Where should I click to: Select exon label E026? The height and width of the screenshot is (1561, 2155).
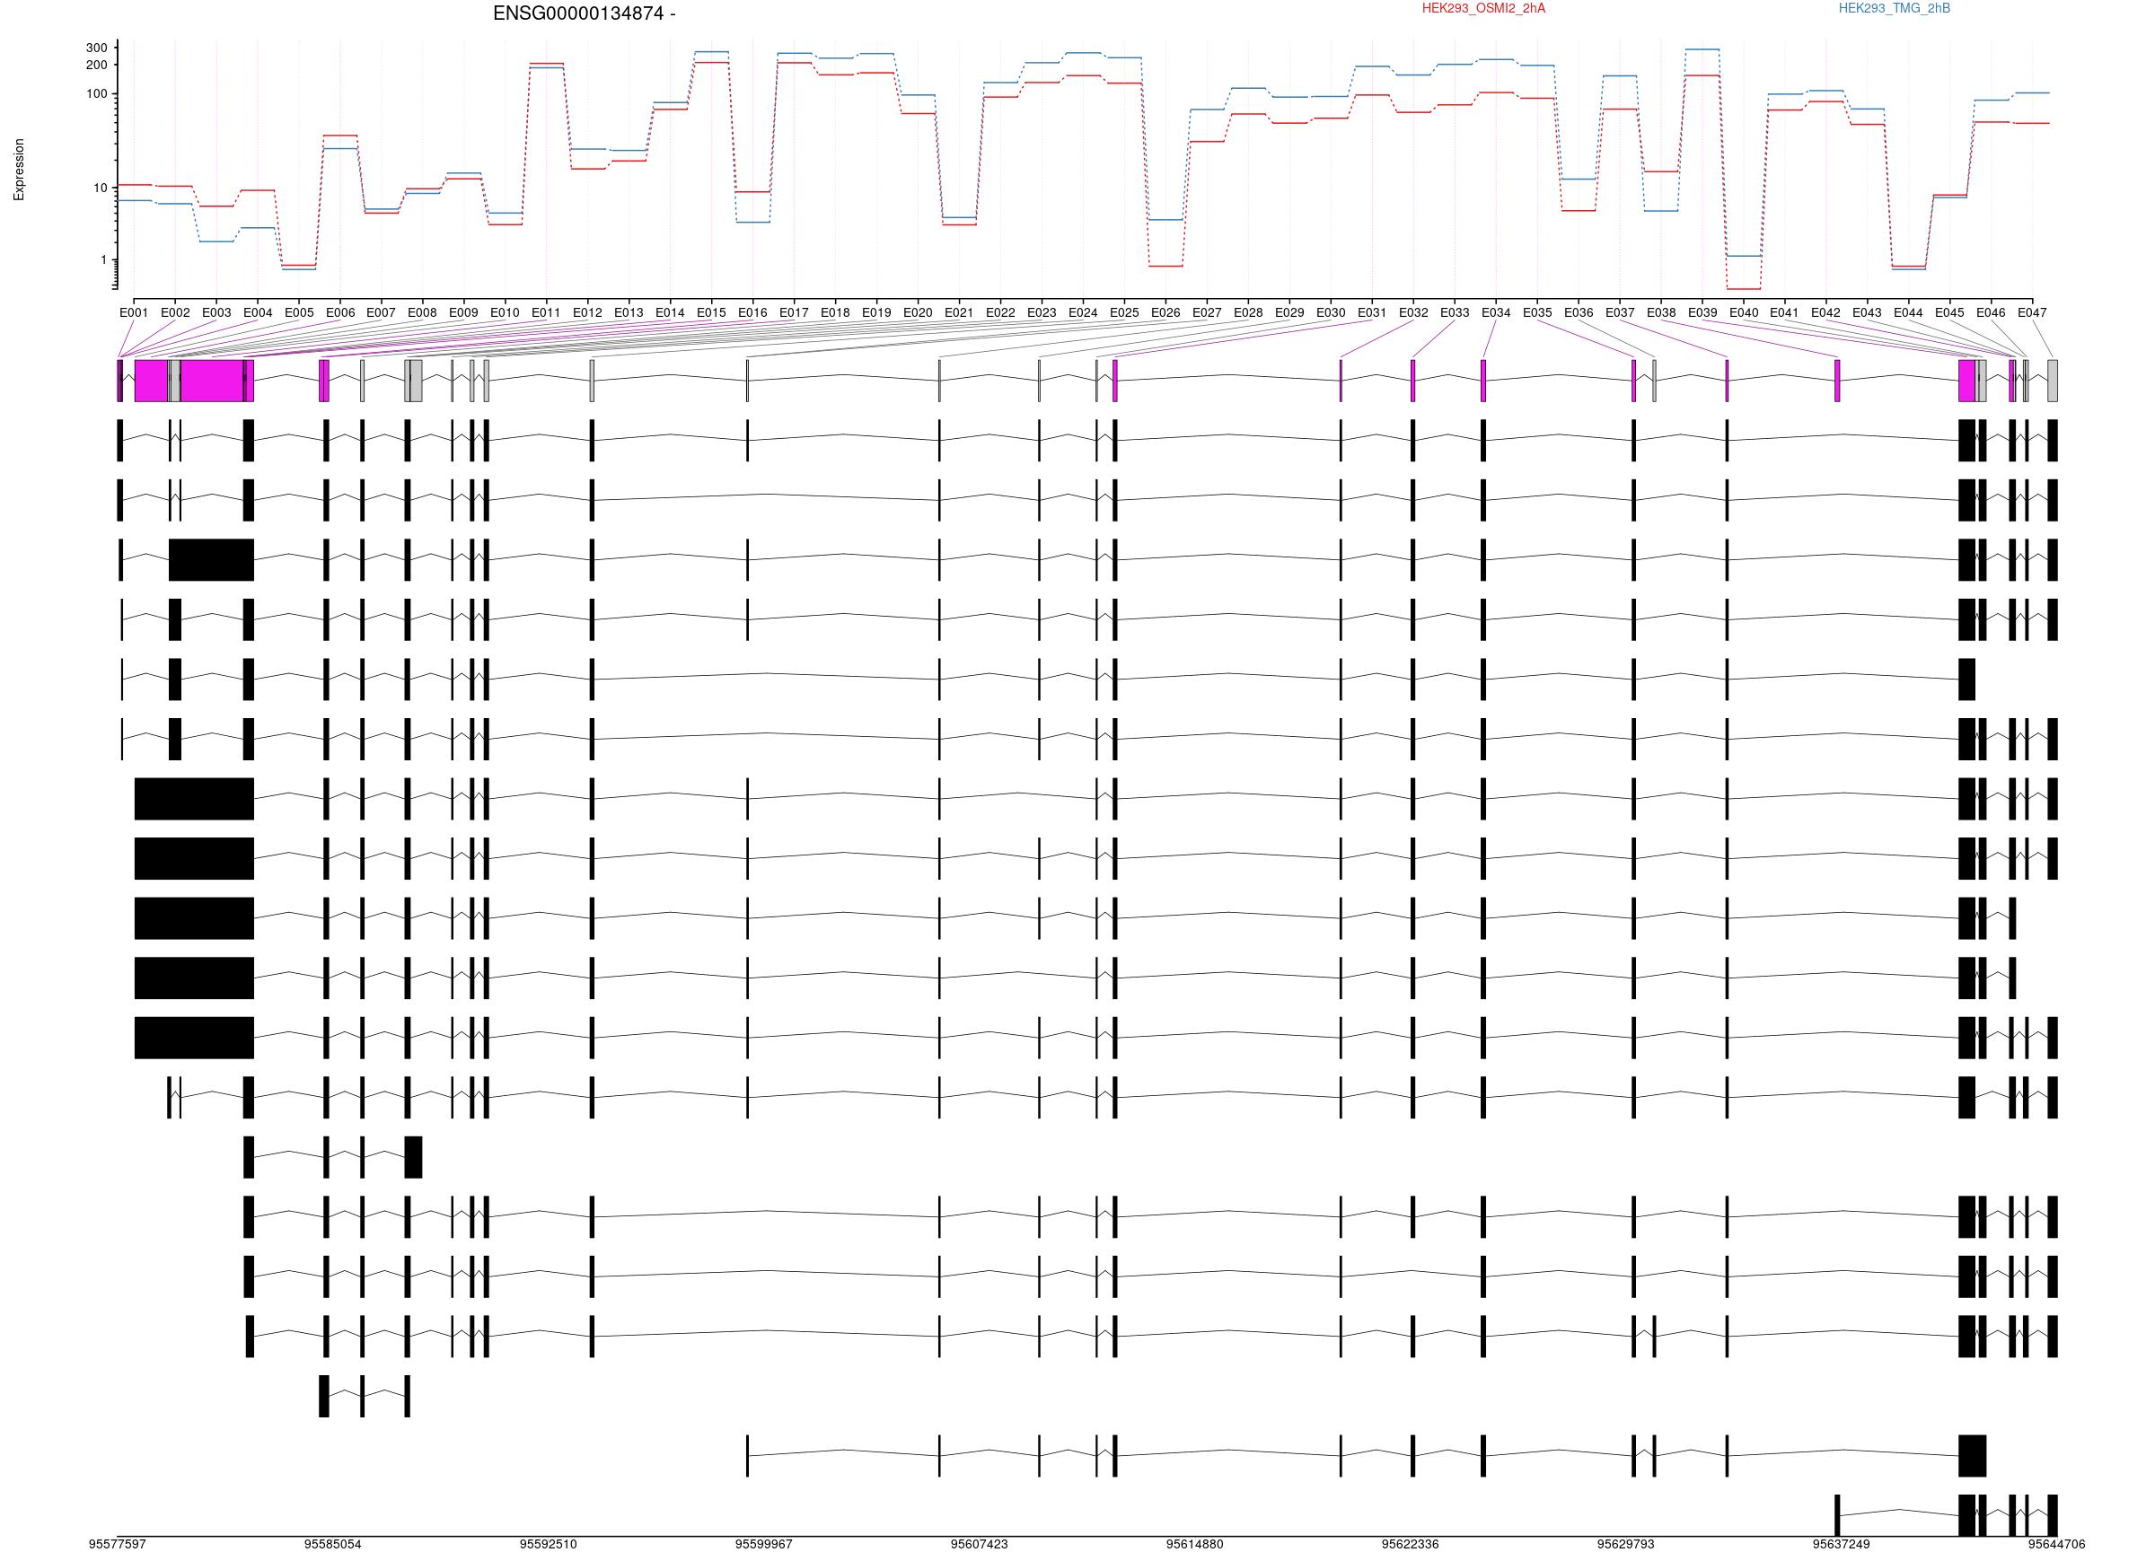tap(1165, 312)
